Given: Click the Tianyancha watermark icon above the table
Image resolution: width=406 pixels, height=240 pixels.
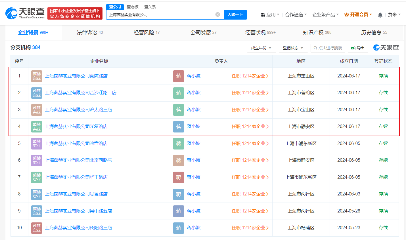Looking at the screenshot, I should (x=377, y=48).
